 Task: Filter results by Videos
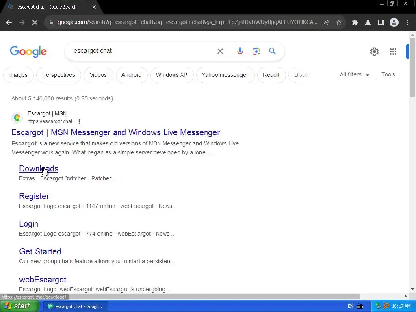[98, 75]
